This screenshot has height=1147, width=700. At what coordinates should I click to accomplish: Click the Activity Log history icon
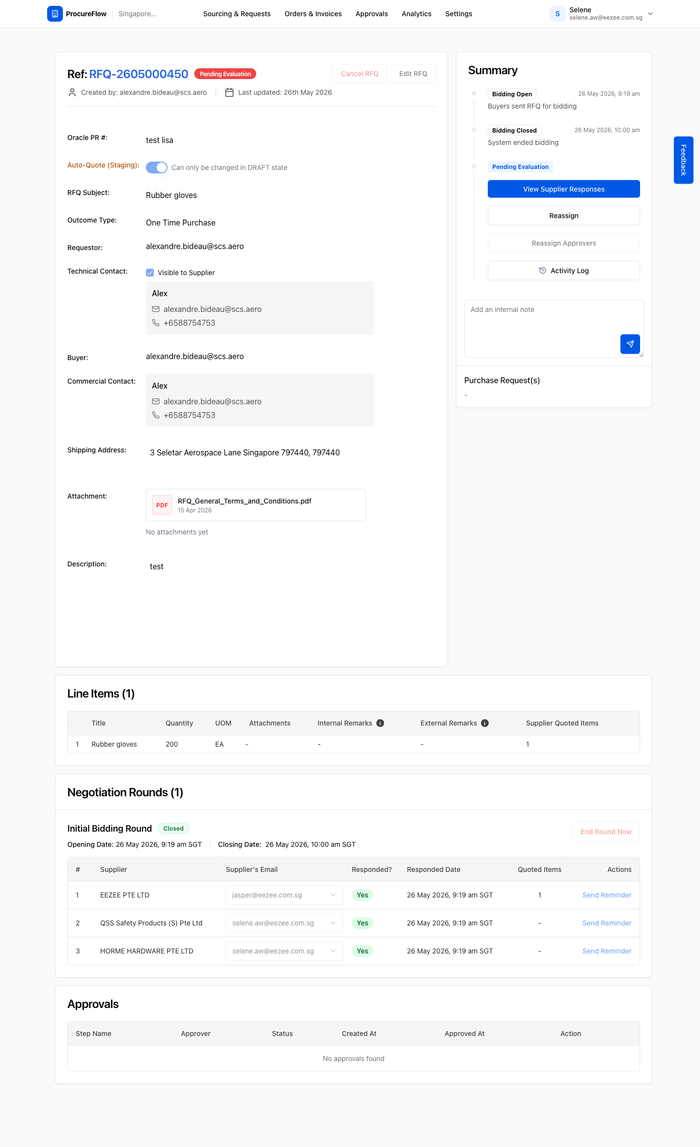tap(543, 271)
